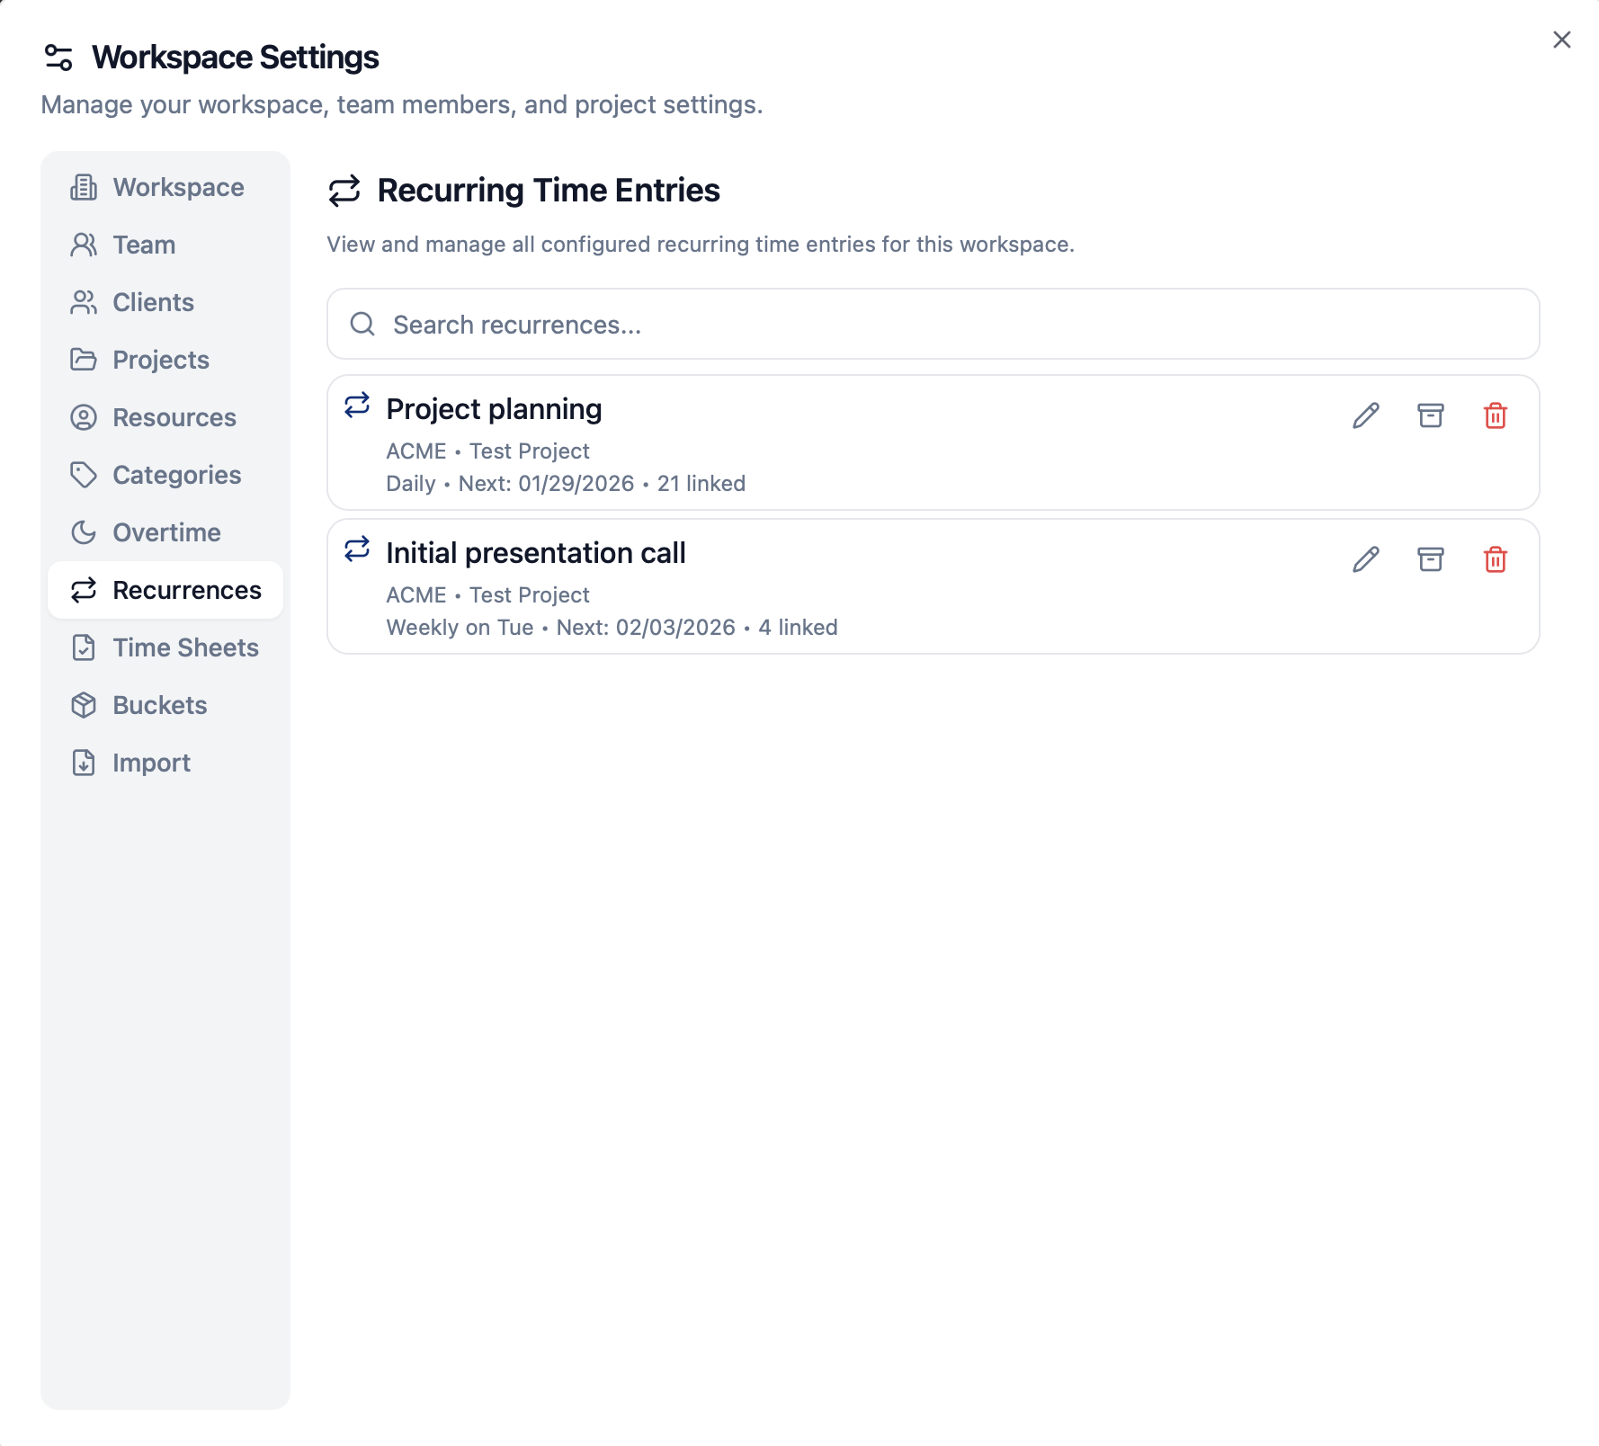
Task: Click the magnifier icon in the search box
Action: tap(362, 324)
